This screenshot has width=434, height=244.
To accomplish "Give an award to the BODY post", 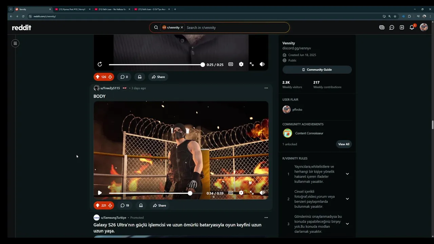I will [141, 205].
